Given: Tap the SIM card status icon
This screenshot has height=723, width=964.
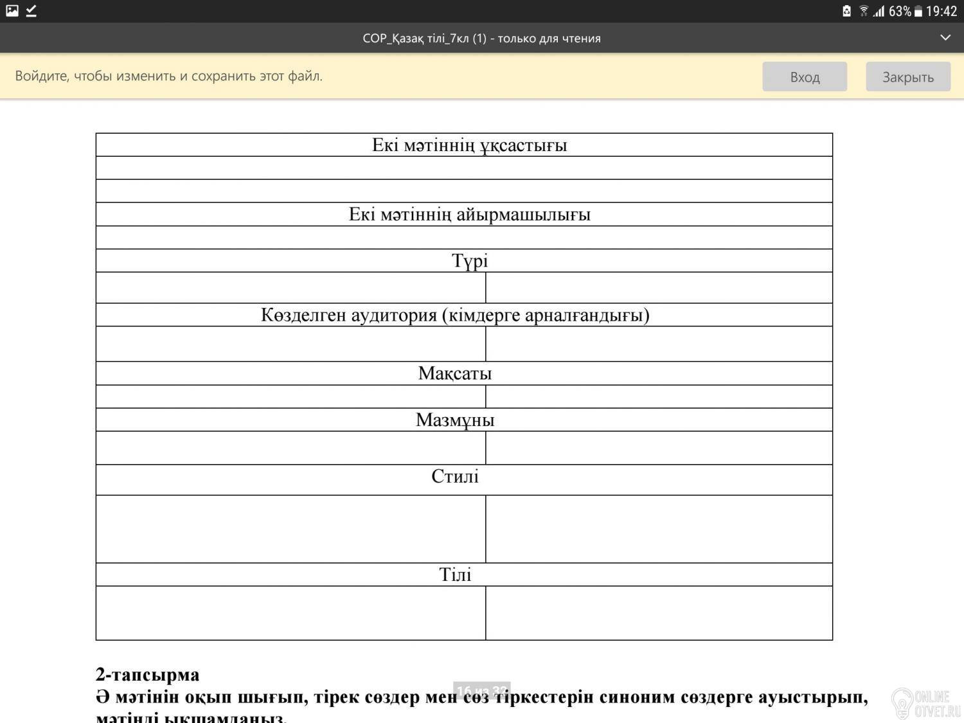Looking at the screenshot, I should [x=847, y=11].
